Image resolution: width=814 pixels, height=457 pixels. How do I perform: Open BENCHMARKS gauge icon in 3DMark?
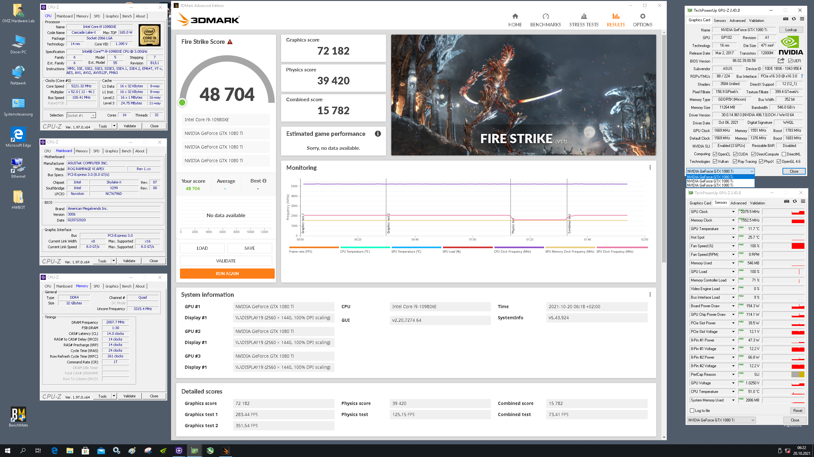coord(546,16)
